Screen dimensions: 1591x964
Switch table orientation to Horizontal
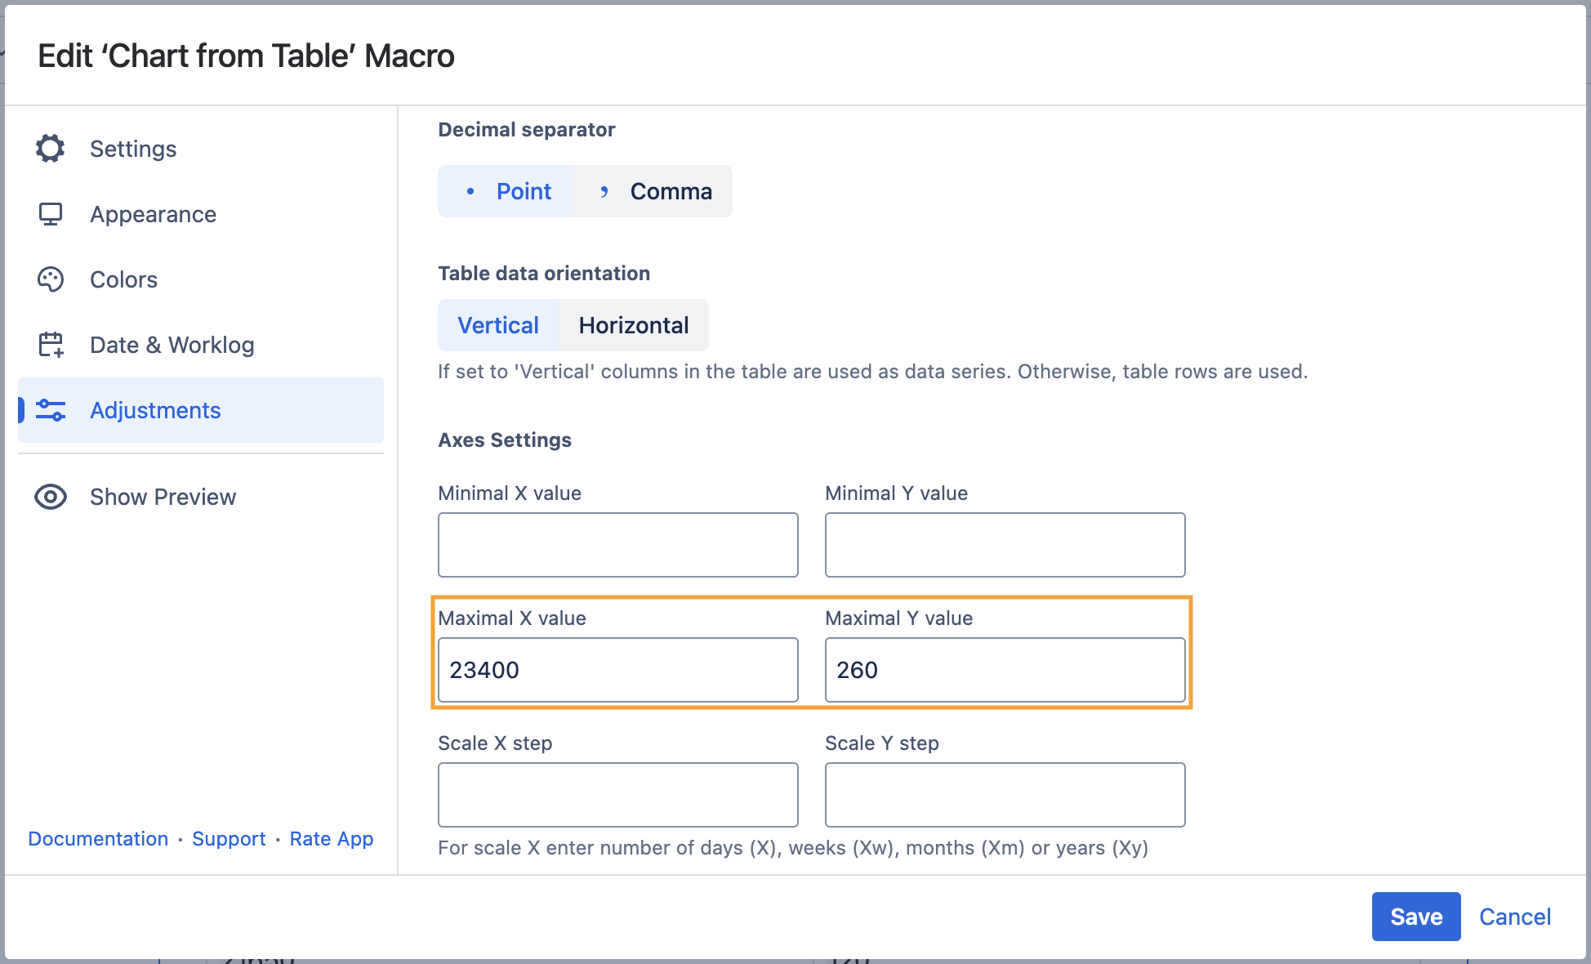(x=634, y=325)
